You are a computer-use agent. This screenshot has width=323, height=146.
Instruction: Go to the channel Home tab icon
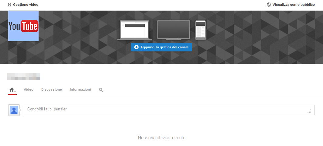pos(12,90)
